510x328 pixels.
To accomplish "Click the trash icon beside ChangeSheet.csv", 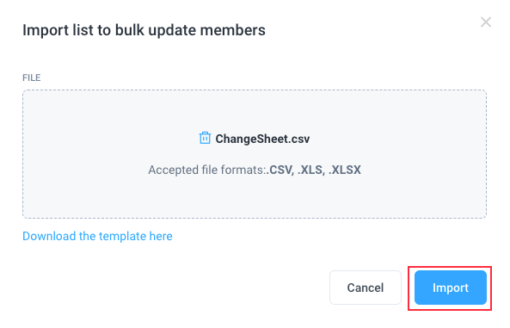I will 205,138.
